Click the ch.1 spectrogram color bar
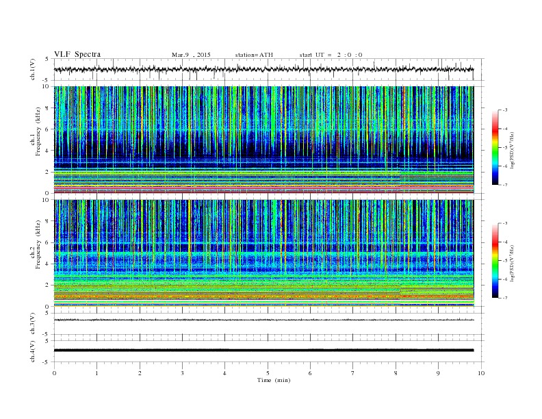Image resolution: width=542 pixels, height=419 pixels. (495, 148)
